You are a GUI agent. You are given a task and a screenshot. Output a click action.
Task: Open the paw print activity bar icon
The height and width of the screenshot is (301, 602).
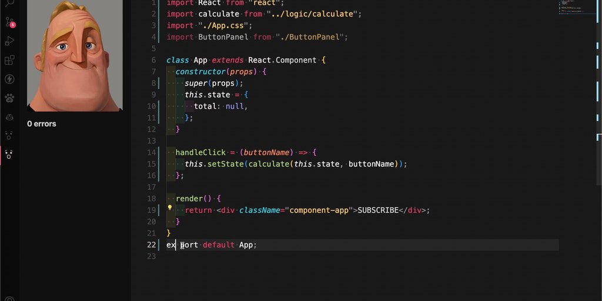point(9,98)
